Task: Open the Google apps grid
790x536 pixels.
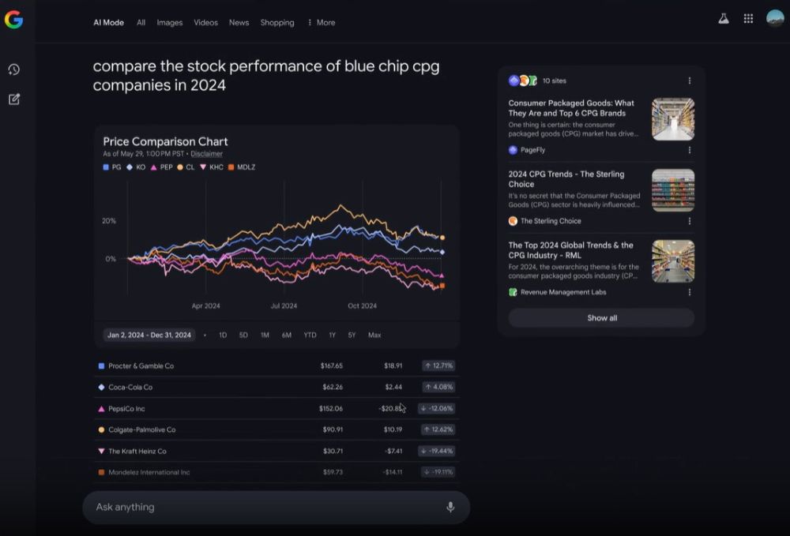Action: click(x=748, y=19)
